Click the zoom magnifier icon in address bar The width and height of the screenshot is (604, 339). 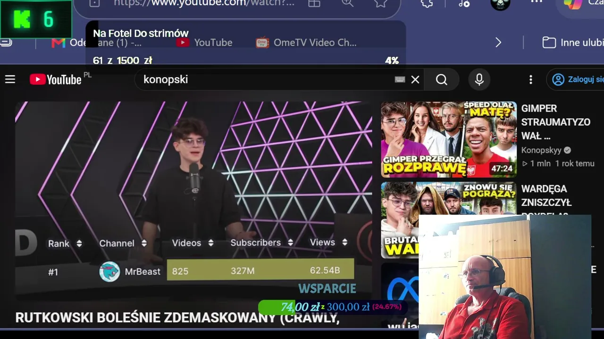[x=347, y=3]
